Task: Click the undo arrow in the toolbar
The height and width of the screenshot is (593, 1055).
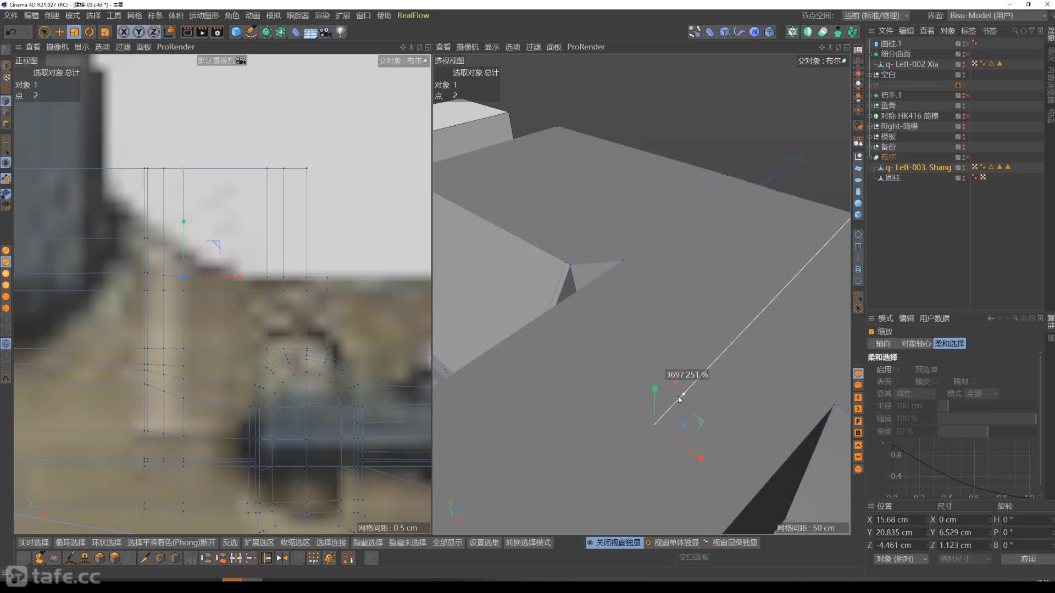Action: (10, 32)
